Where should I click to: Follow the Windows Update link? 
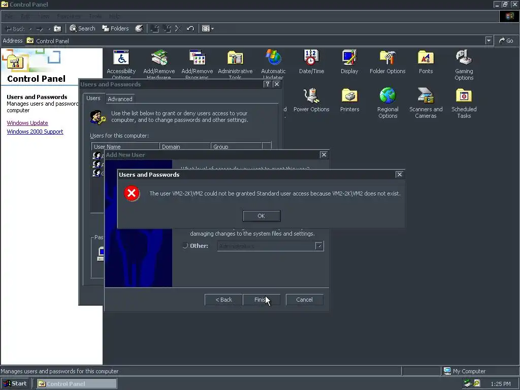(27, 123)
